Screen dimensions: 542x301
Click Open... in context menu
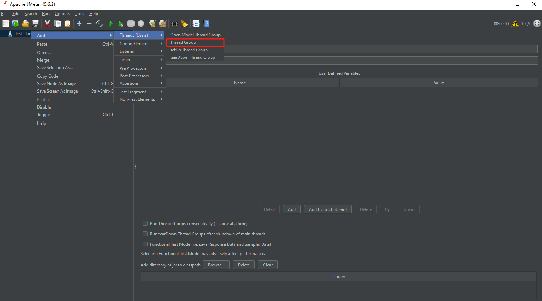pyautogui.click(x=73, y=52)
